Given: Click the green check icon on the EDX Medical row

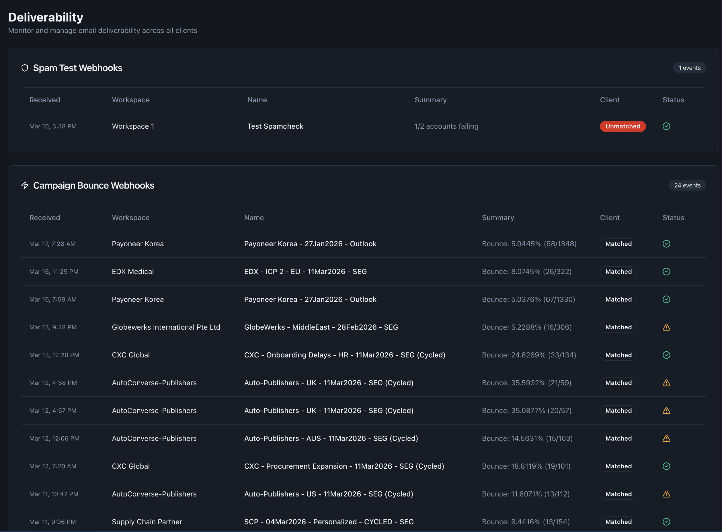Looking at the screenshot, I should [x=666, y=271].
